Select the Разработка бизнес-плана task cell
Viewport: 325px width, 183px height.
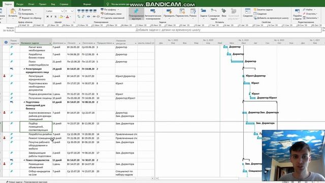tap(36, 56)
